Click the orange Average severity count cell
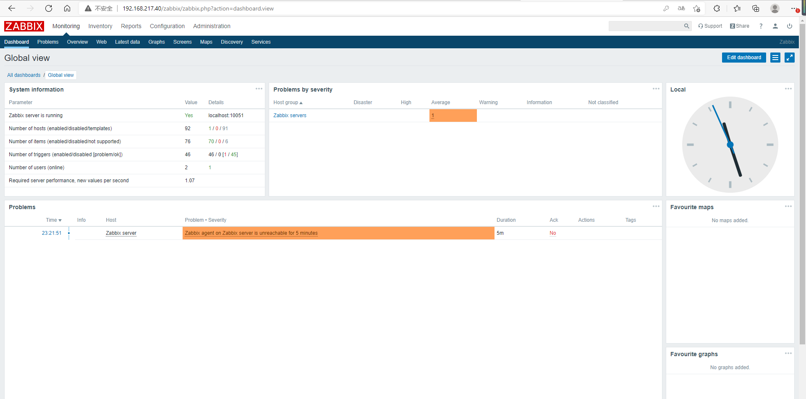The image size is (806, 399). click(453, 115)
